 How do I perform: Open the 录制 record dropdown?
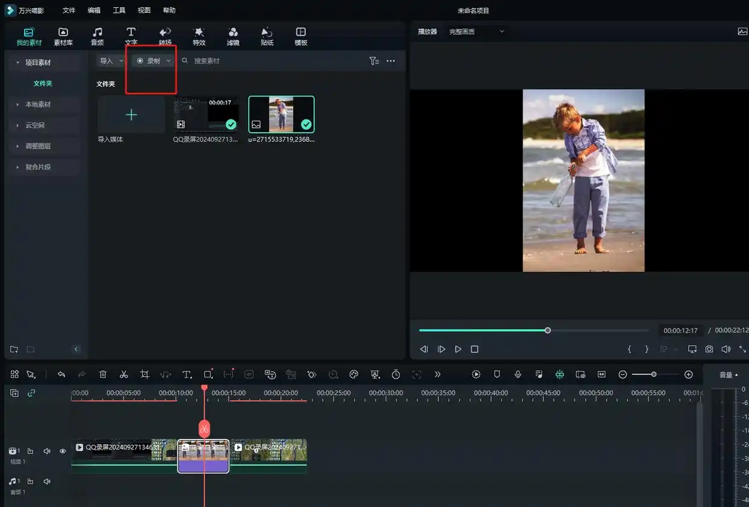(x=153, y=61)
